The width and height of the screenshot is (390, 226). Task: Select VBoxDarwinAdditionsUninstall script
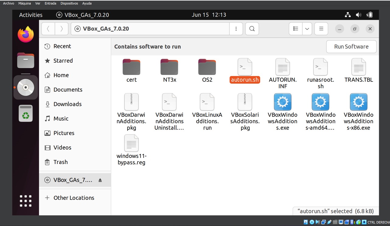169,112
